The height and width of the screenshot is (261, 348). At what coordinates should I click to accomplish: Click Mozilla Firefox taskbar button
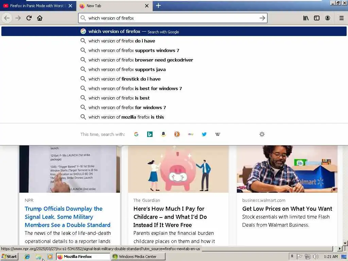[x=83, y=257]
